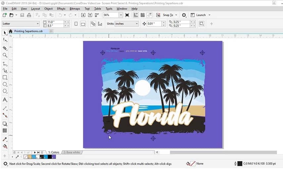Image resolution: width=283 pixels, height=169 pixels.
Task: Click the Export icon
Action: click(90, 15)
